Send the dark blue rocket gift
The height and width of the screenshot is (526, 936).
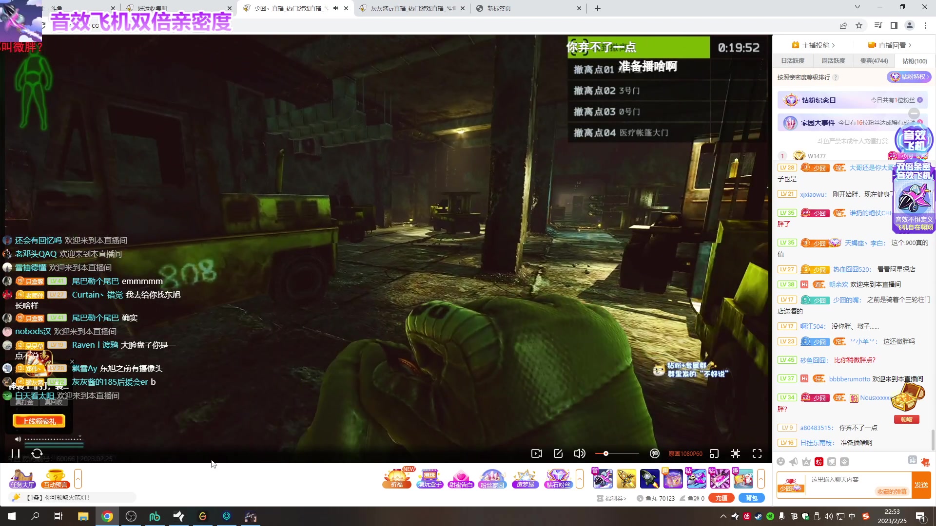click(x=649, y=478)
